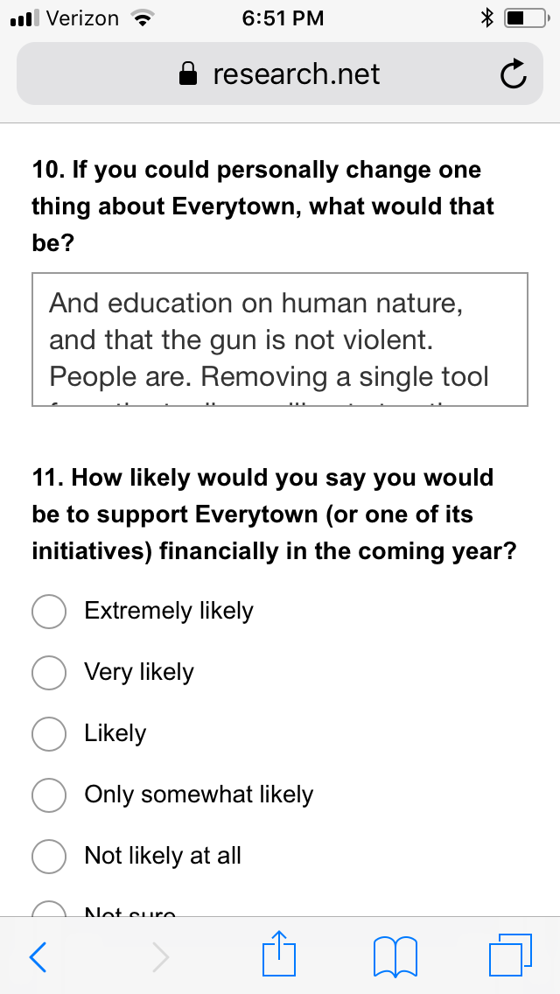The height and width of the screenshot is (994, 560).
Task: Tap the Safari back arrow
Action: [38, 956]
